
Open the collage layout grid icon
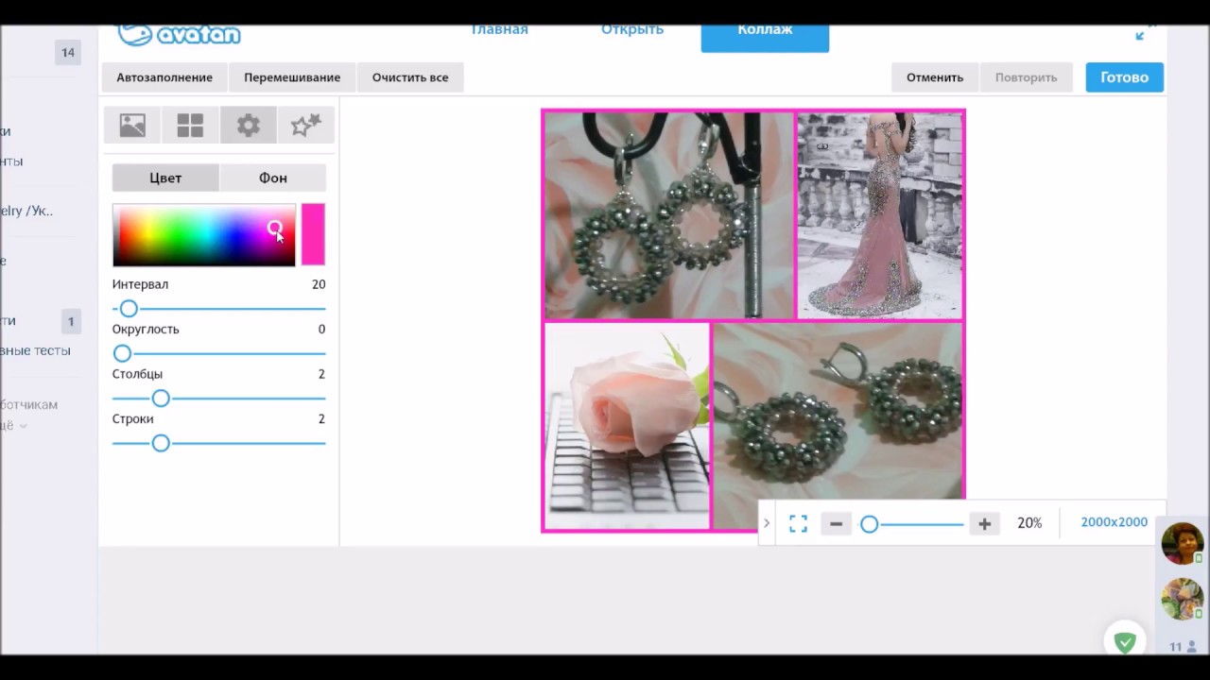(190, 125)
